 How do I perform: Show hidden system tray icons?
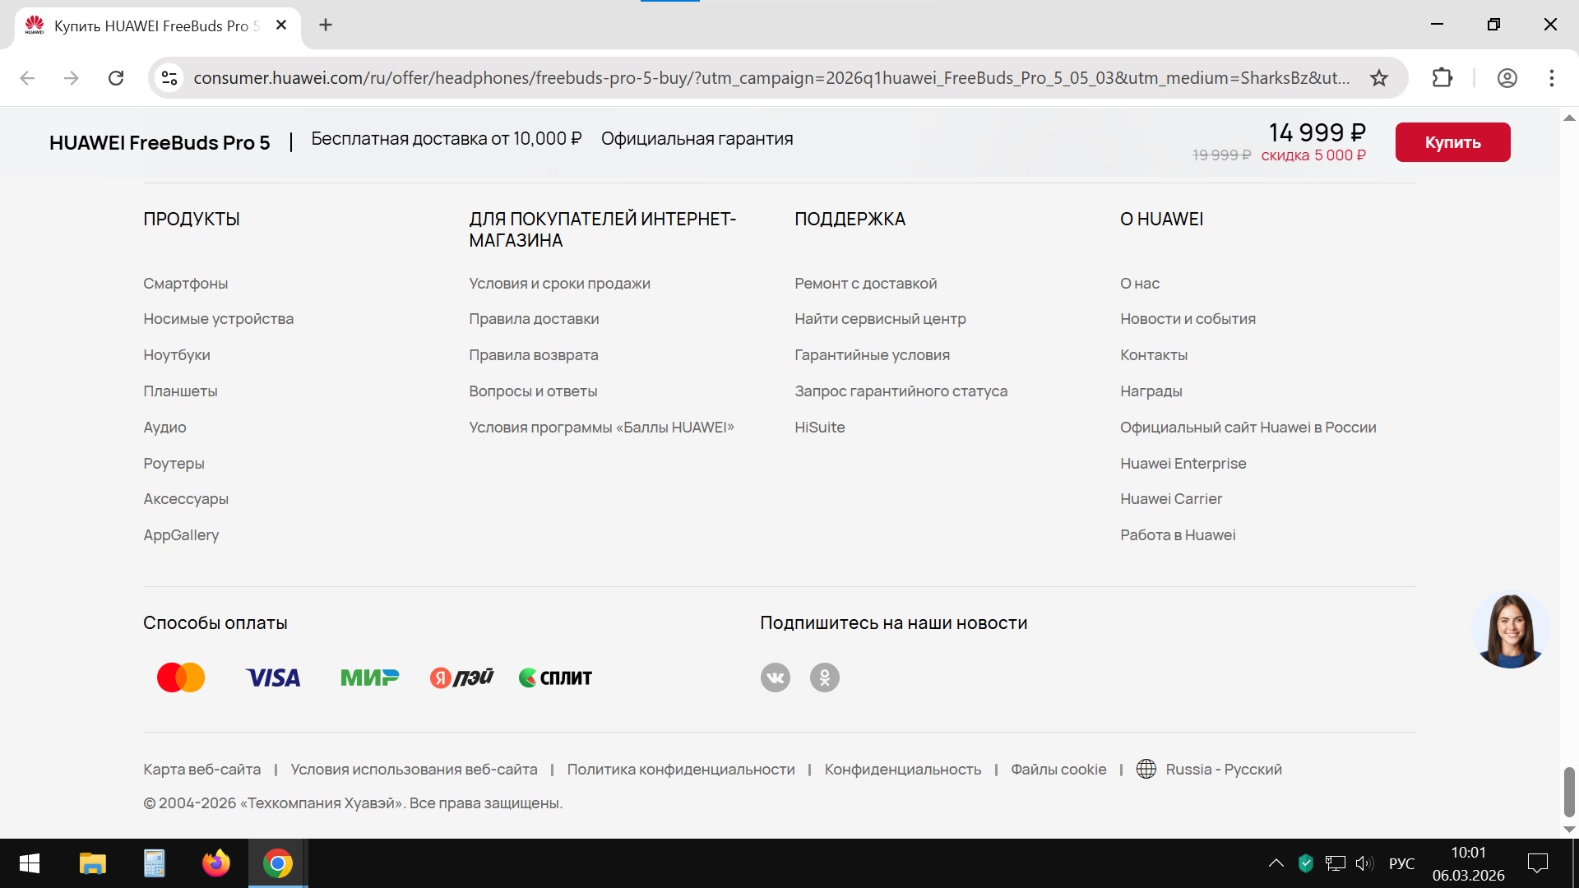coord(1276,863)
